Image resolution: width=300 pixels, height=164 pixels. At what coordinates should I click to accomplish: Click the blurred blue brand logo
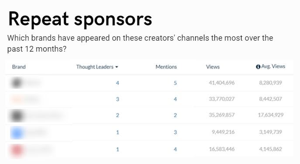pyautogui.click(x=17, y=133)
